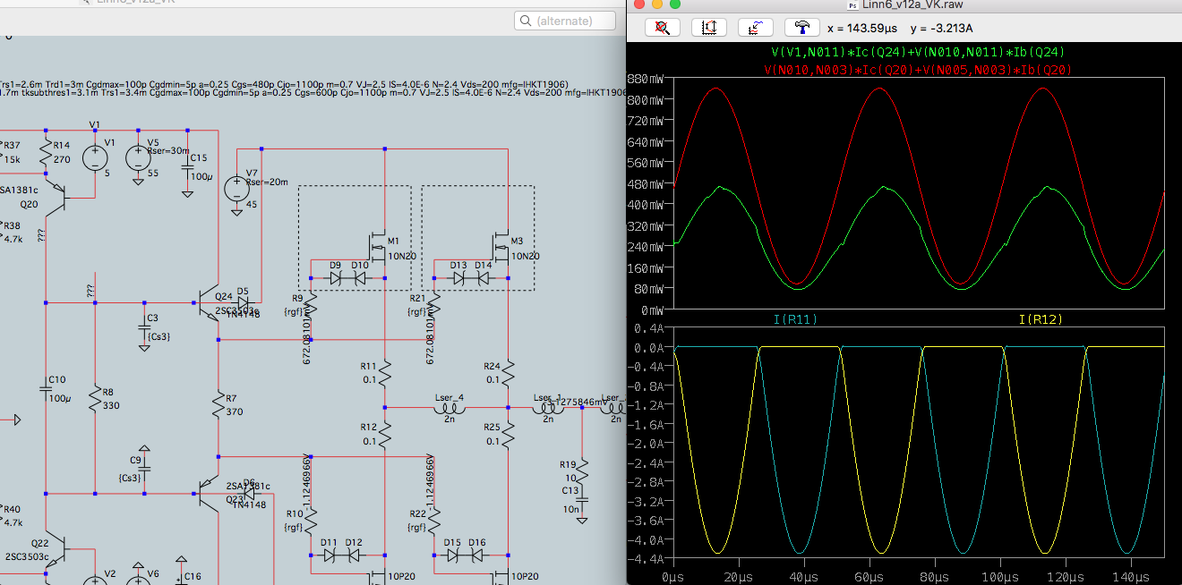The width and height of the screenshot is (1182, 585).
Task: Click the search magnifier in the alternate field
Action: (527, 21)
